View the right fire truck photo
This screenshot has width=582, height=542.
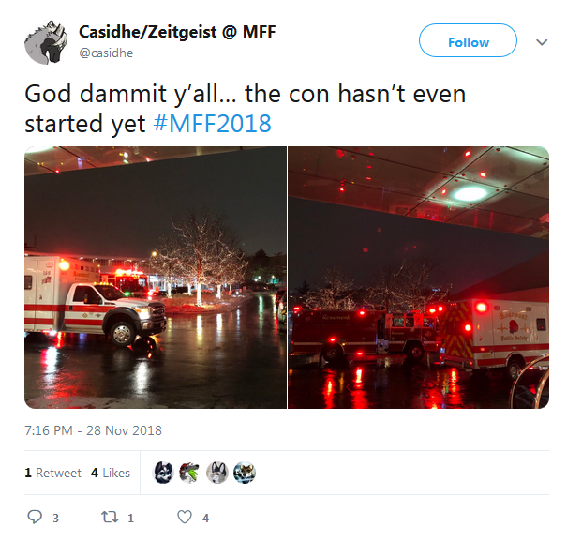(x=419, y=278)
